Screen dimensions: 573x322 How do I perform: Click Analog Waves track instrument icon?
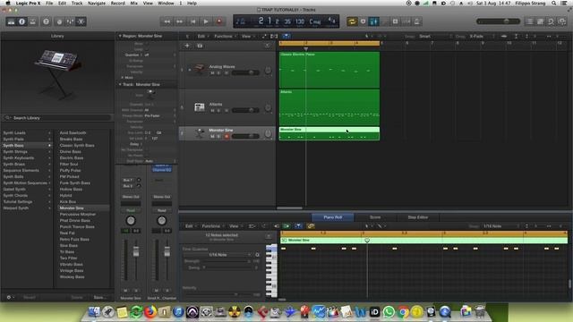[200, 69]
